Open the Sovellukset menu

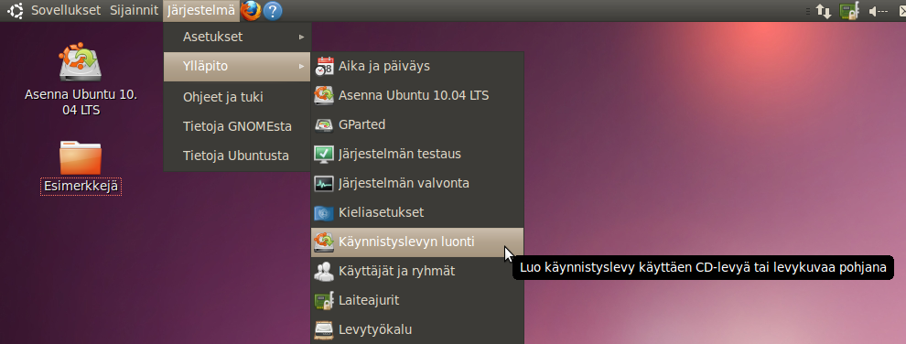pos(66,10)
